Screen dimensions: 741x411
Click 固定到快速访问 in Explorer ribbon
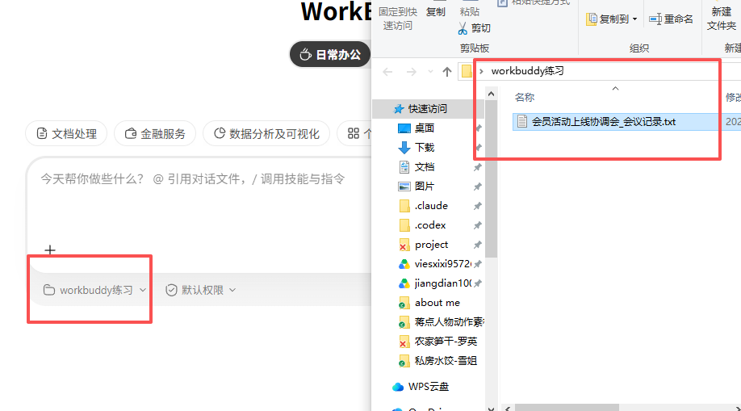point(398,19)
